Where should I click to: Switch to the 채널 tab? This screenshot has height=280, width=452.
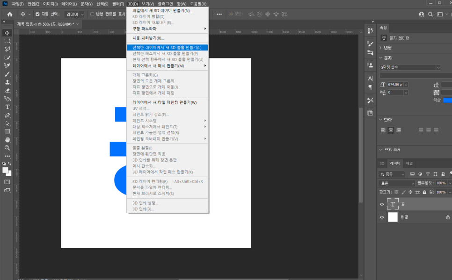click(409, 163)
